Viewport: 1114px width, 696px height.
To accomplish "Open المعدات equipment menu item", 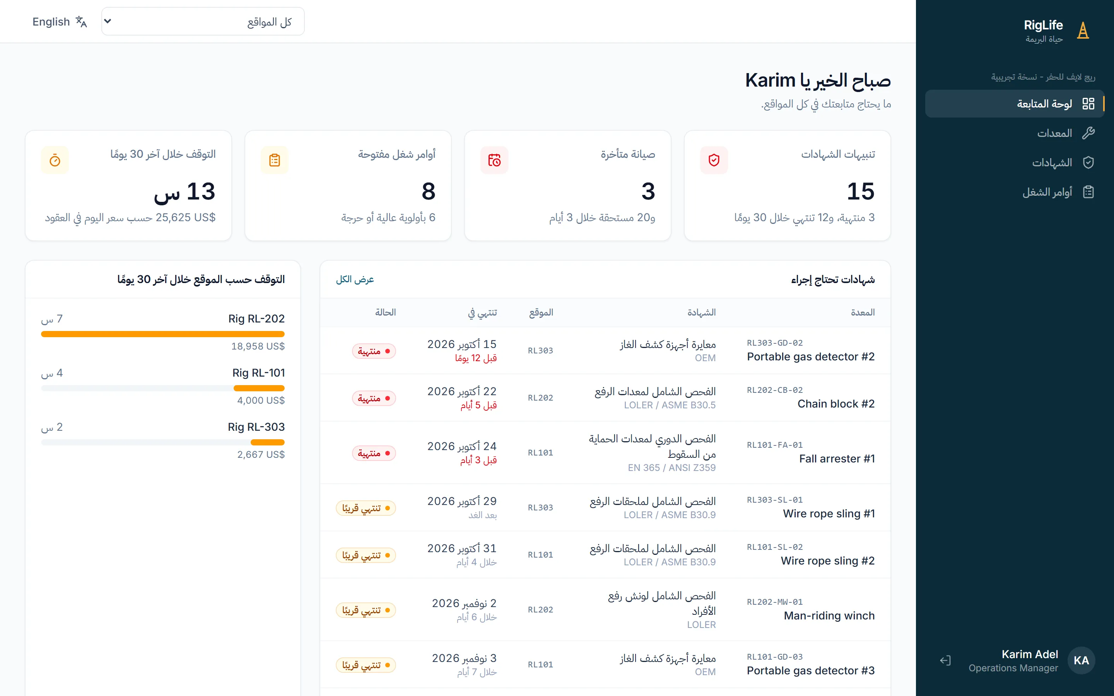I will [x=1015, y=133].
